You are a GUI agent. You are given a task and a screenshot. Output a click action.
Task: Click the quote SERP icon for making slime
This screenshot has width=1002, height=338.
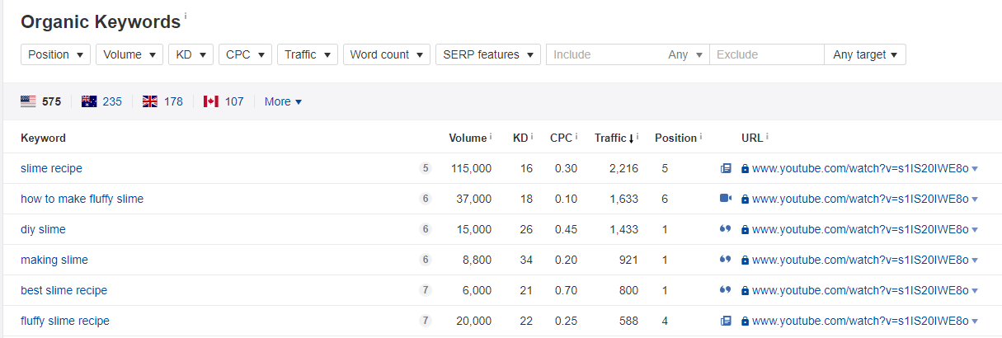click(726, 260)
